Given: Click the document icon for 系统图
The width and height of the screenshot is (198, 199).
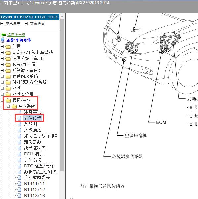Looking at the screenshot, I should point(20,124).
